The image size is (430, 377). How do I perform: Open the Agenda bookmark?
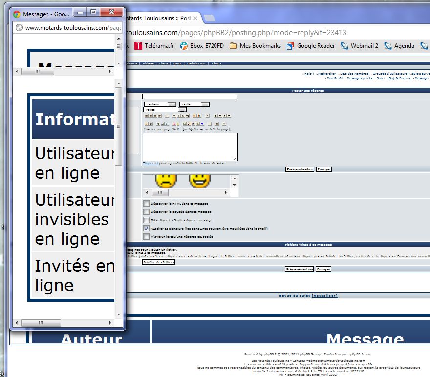coord(399,46)
